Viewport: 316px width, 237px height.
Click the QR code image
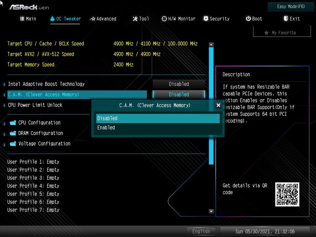pos(287,194)
